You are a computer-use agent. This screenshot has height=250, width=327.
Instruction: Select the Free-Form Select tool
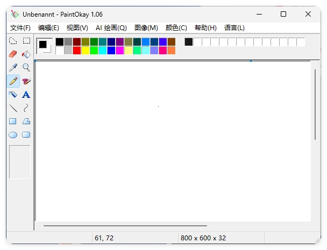tap(13, 41)
